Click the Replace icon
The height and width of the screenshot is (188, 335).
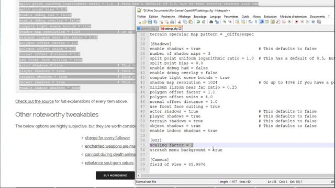point(217,22)
